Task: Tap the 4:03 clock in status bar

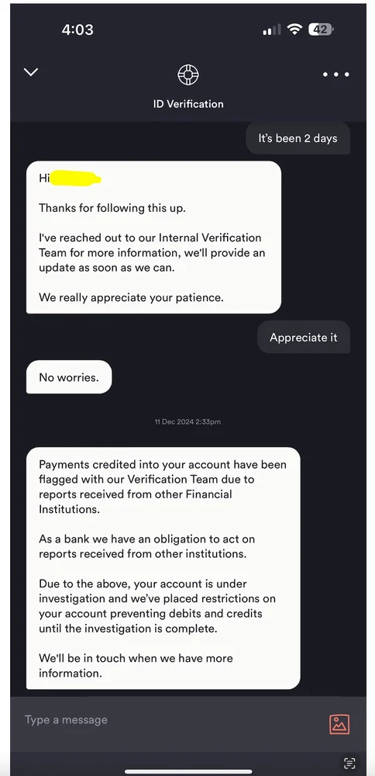Action: coord(77,29)
